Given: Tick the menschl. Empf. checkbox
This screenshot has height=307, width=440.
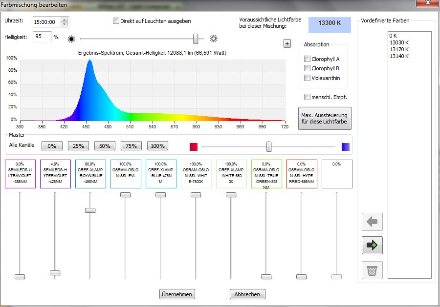Looking at the screenshot, I should (307, 97).
